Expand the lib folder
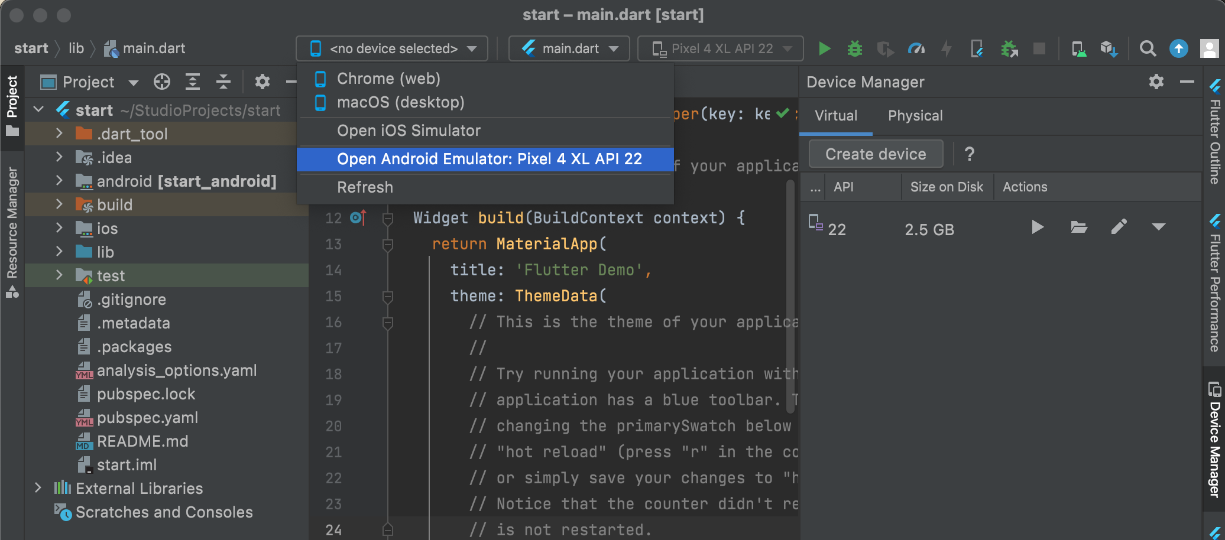Screen dimensions: 1225x540 pyautogui.click(x=59, y=252)
